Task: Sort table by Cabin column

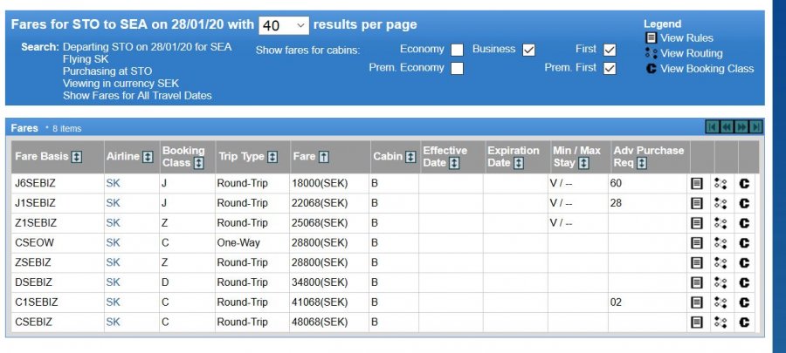Action: tap(410, 157)
